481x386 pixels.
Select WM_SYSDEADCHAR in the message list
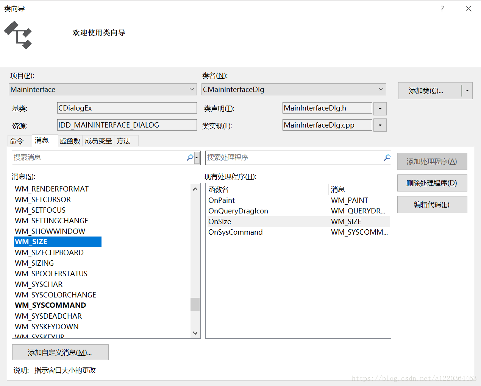tap(48, 316)
